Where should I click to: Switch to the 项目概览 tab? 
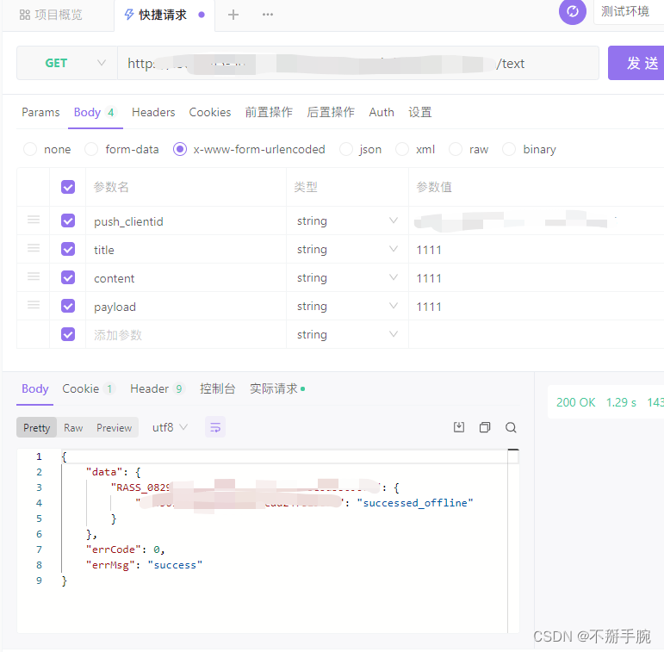click(51, 15)
